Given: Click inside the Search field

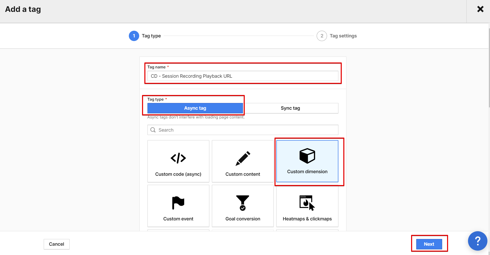Looking at the screenshot, I should pyautogui.click(x=242, y=130).
